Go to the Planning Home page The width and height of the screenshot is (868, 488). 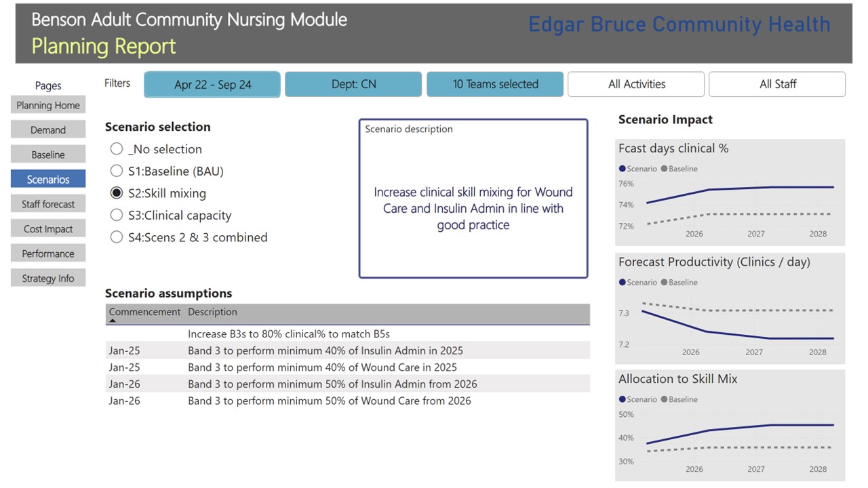pos(48,105)
